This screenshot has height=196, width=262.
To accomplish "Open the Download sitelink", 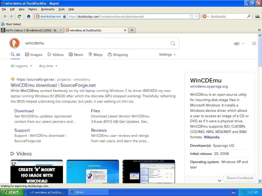I will [24, 111].
